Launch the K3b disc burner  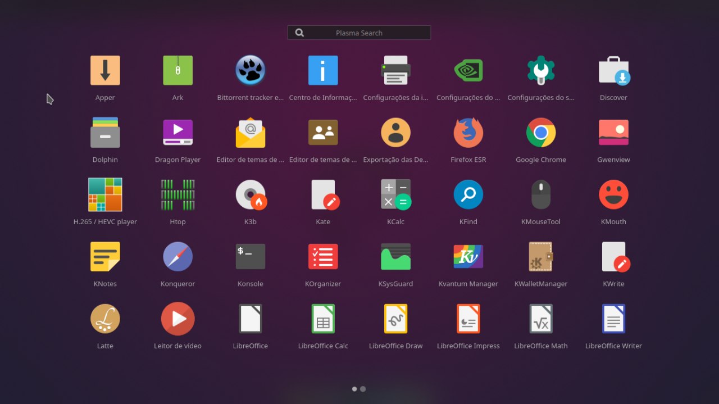point(251,194)
